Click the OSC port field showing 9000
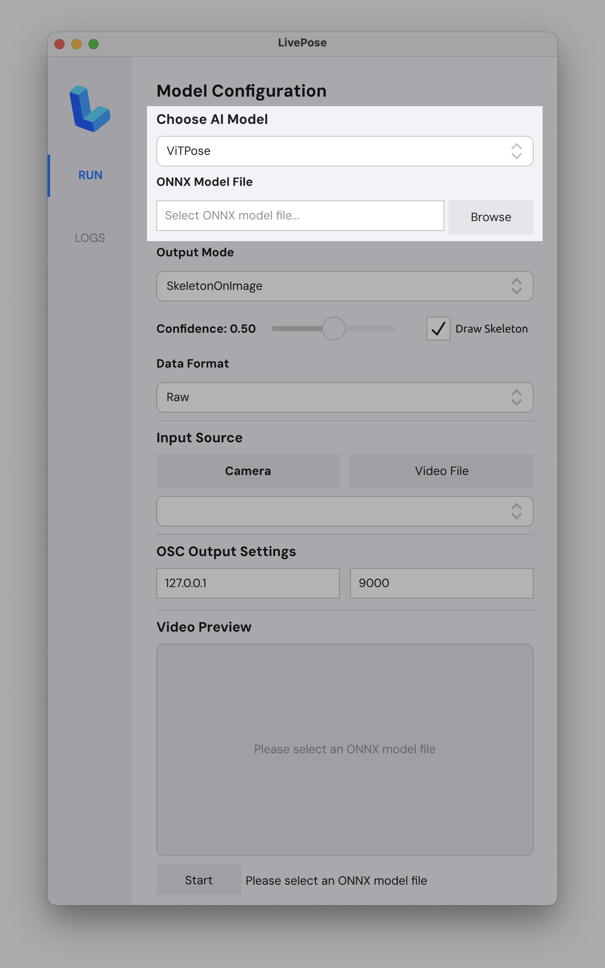This screenshot has height=968, width=605. (x=441, y=583)
